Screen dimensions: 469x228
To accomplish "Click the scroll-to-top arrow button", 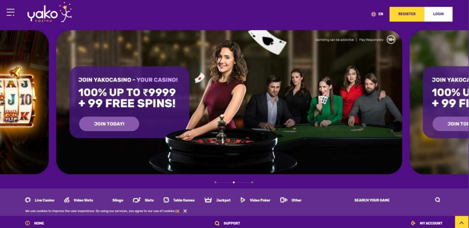I will tap(462, 222).
